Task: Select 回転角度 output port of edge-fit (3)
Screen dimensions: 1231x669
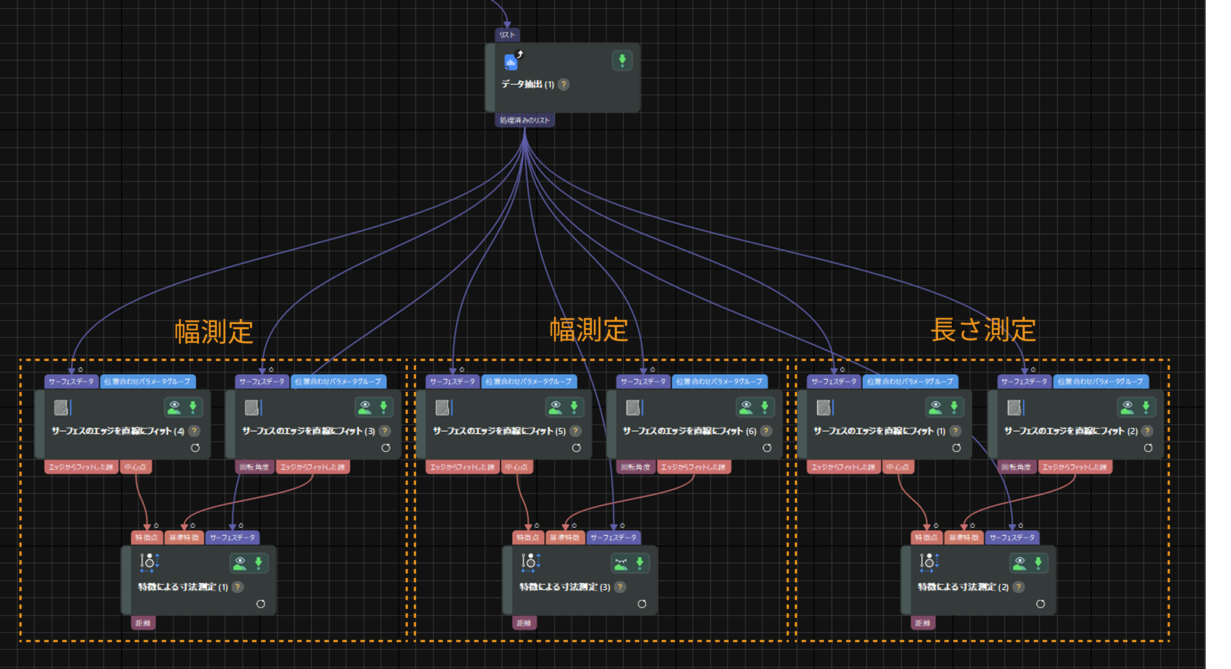Action: pos(254,467)
